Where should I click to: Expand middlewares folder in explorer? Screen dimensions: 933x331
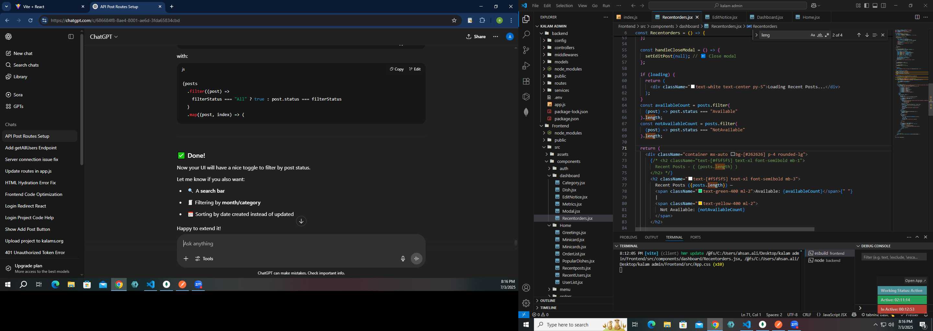pos(566,55)
